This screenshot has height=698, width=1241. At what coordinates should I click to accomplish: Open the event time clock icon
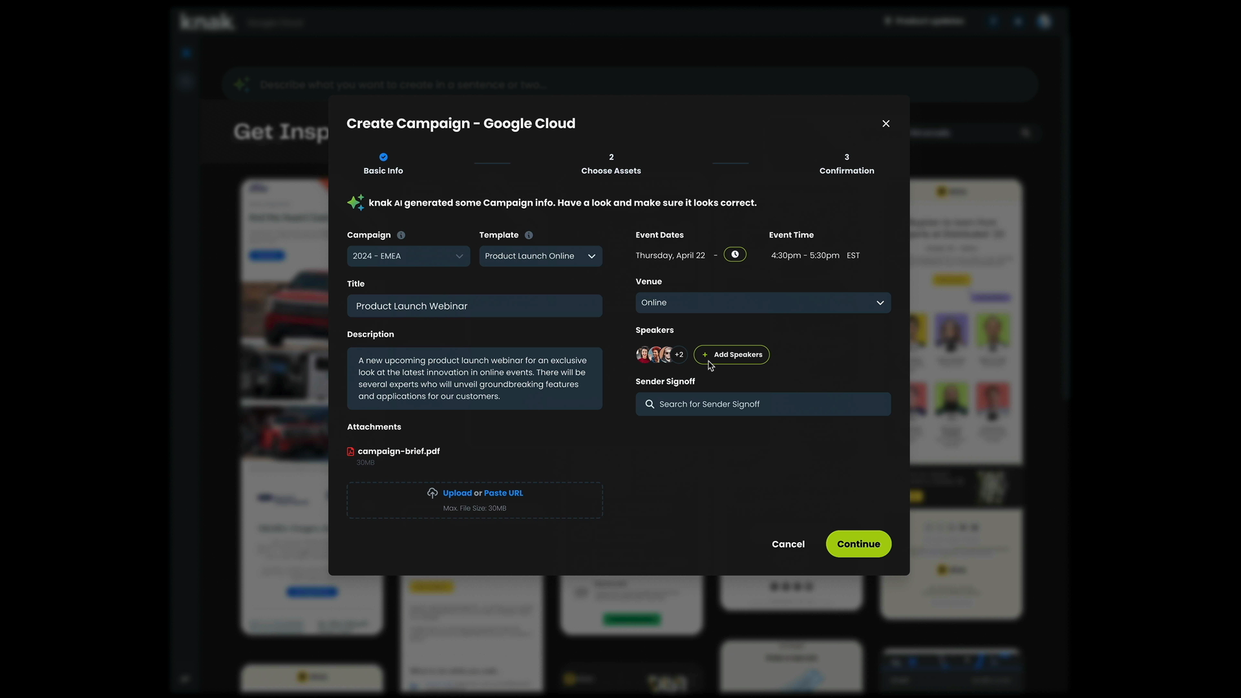pos(735,255)
